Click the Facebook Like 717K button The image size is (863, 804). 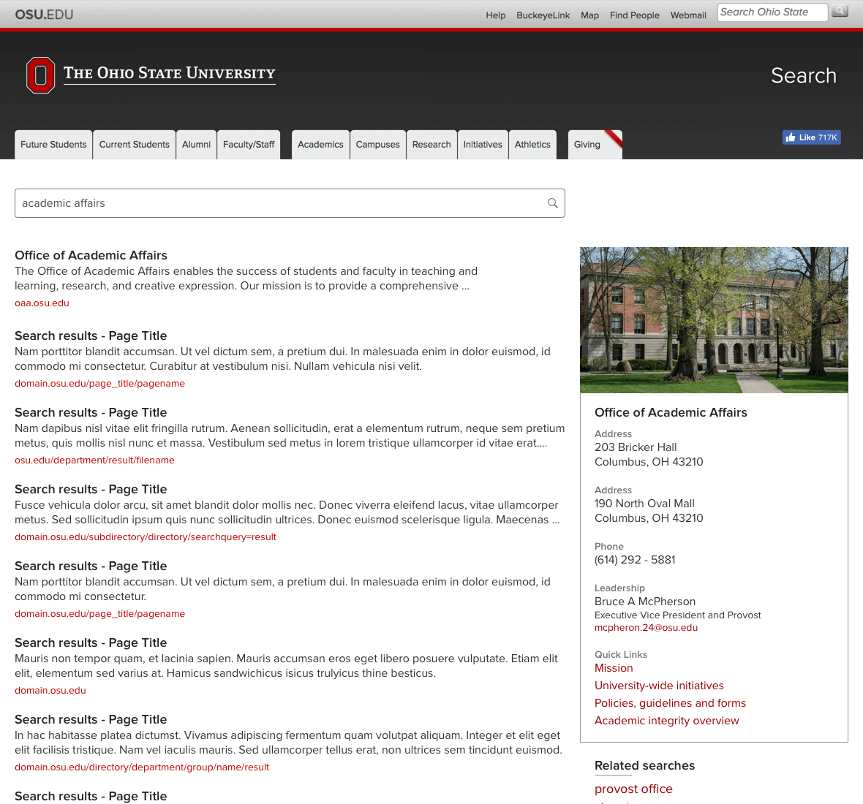[x=811, y=137]
